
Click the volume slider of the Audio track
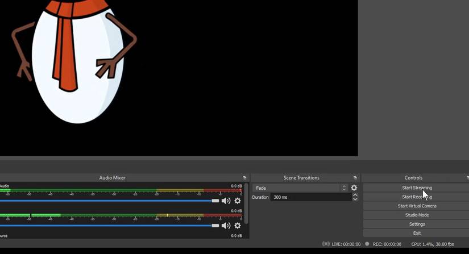tap(110, 201)
